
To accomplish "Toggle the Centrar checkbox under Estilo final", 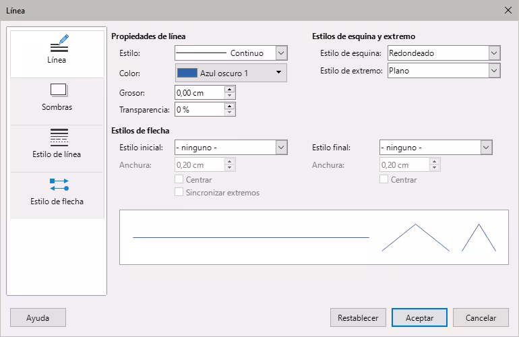I will [384, 179].
